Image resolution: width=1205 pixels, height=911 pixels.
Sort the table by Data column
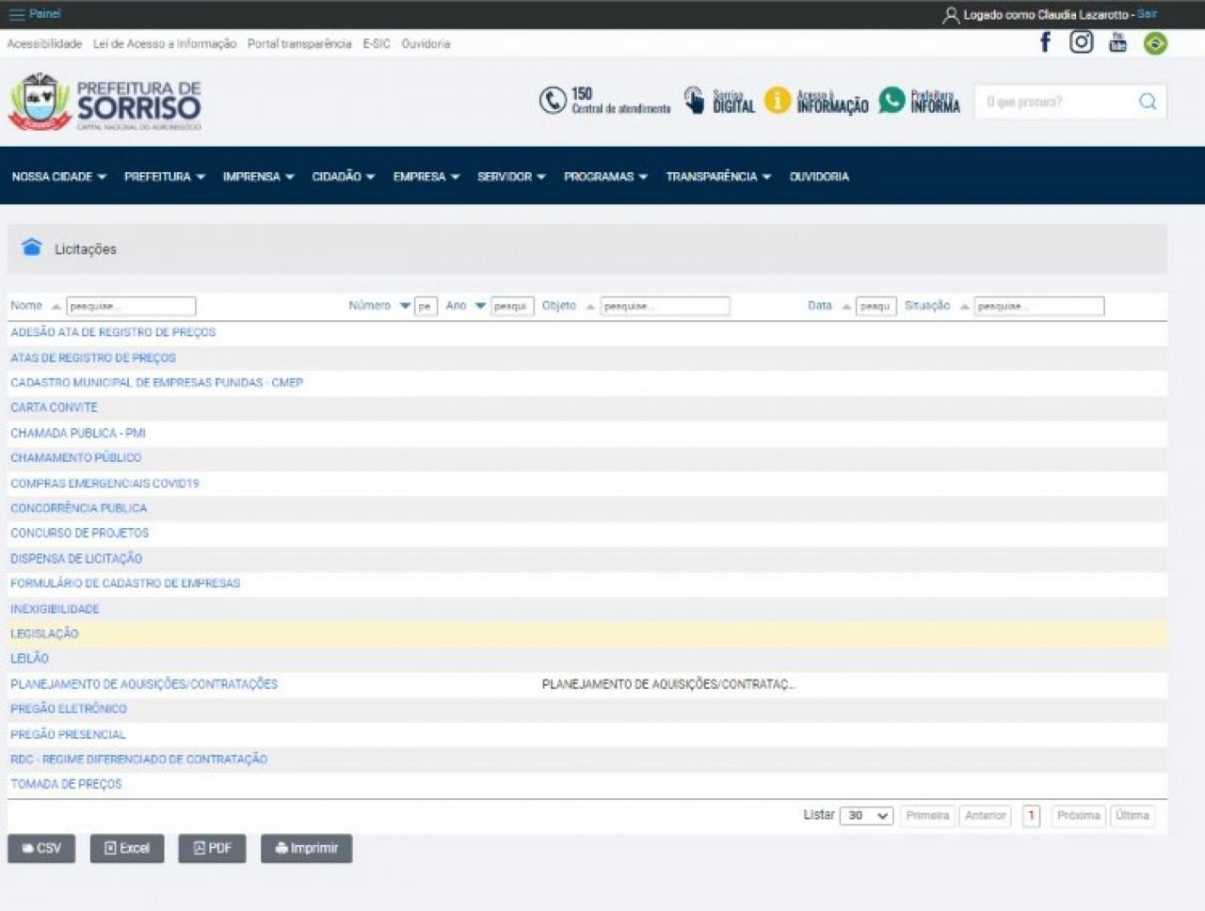pyautogui.click(x=820, y=306)
